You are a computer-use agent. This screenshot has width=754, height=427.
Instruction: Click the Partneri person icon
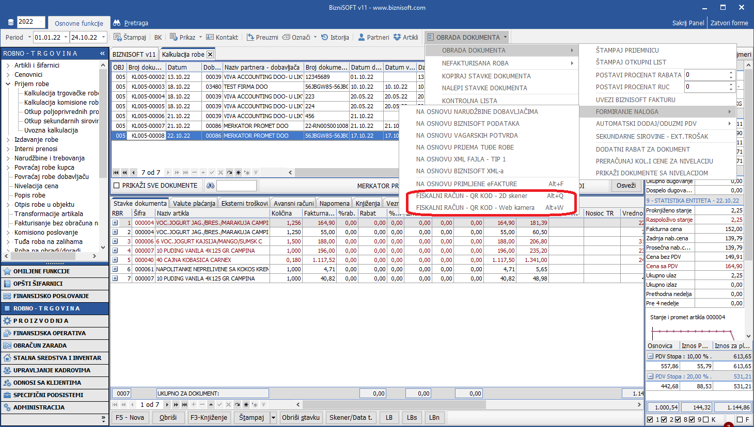362,37
